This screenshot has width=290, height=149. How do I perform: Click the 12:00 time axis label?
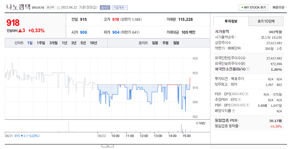pyautogui.click(x=144, y=136)
